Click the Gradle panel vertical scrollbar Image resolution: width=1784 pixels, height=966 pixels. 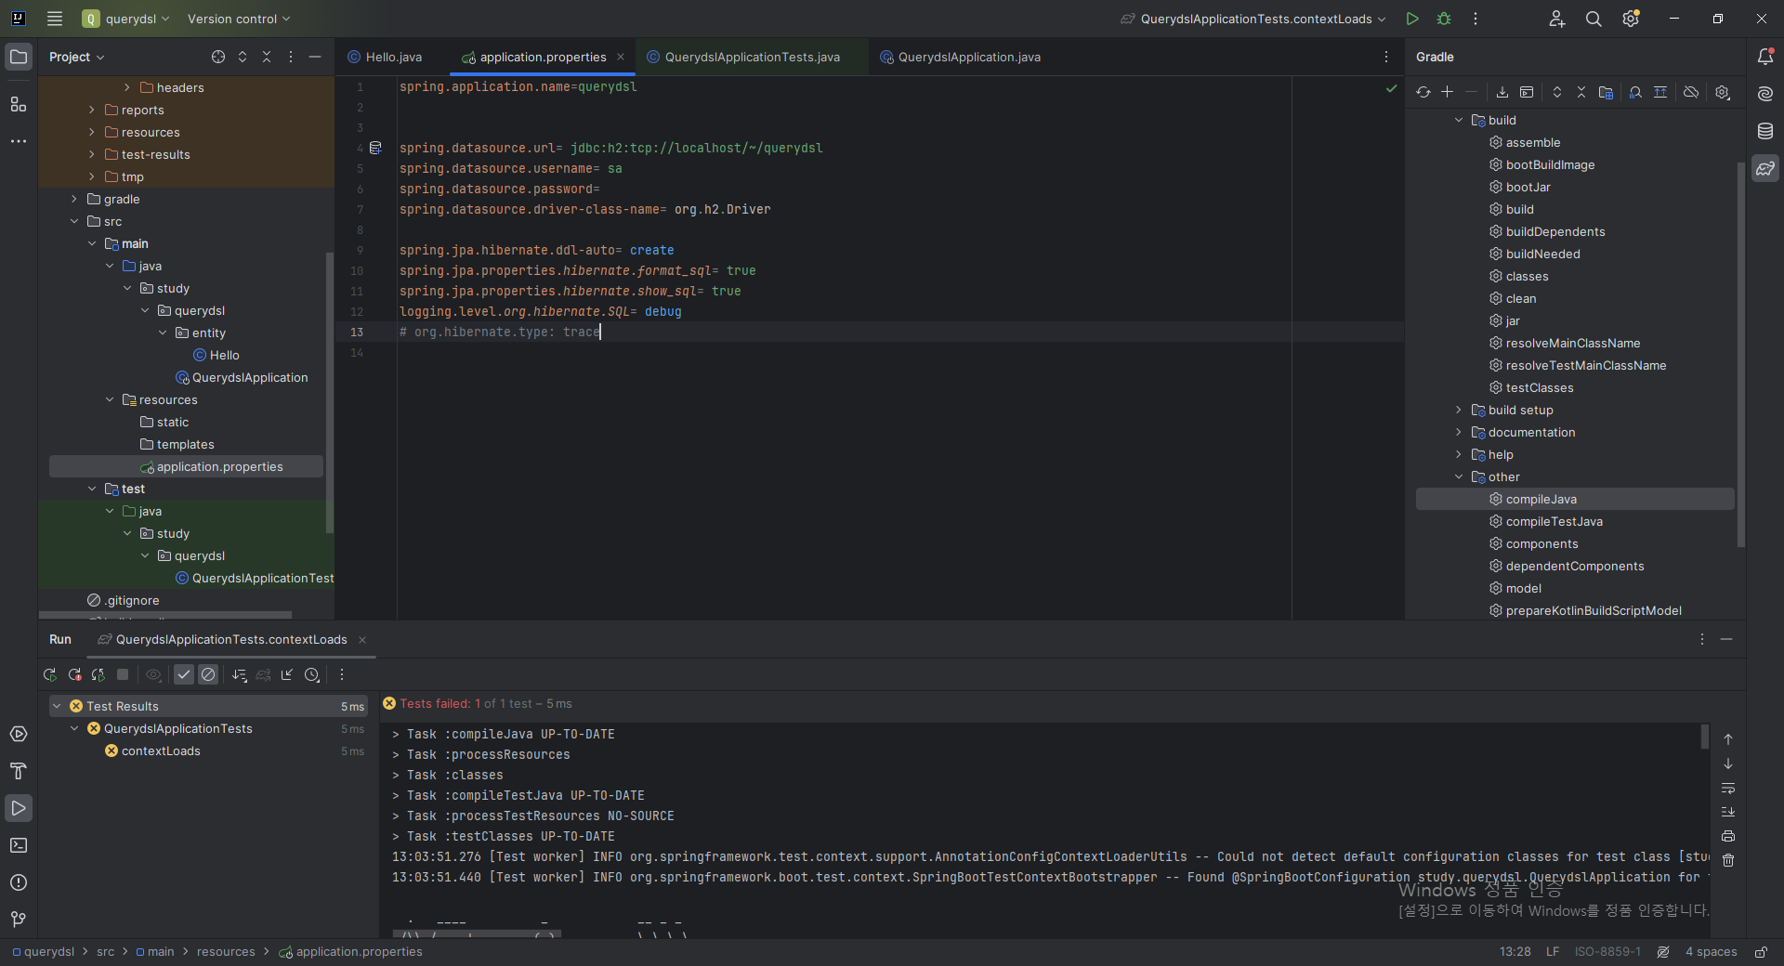click(1740, 353)
